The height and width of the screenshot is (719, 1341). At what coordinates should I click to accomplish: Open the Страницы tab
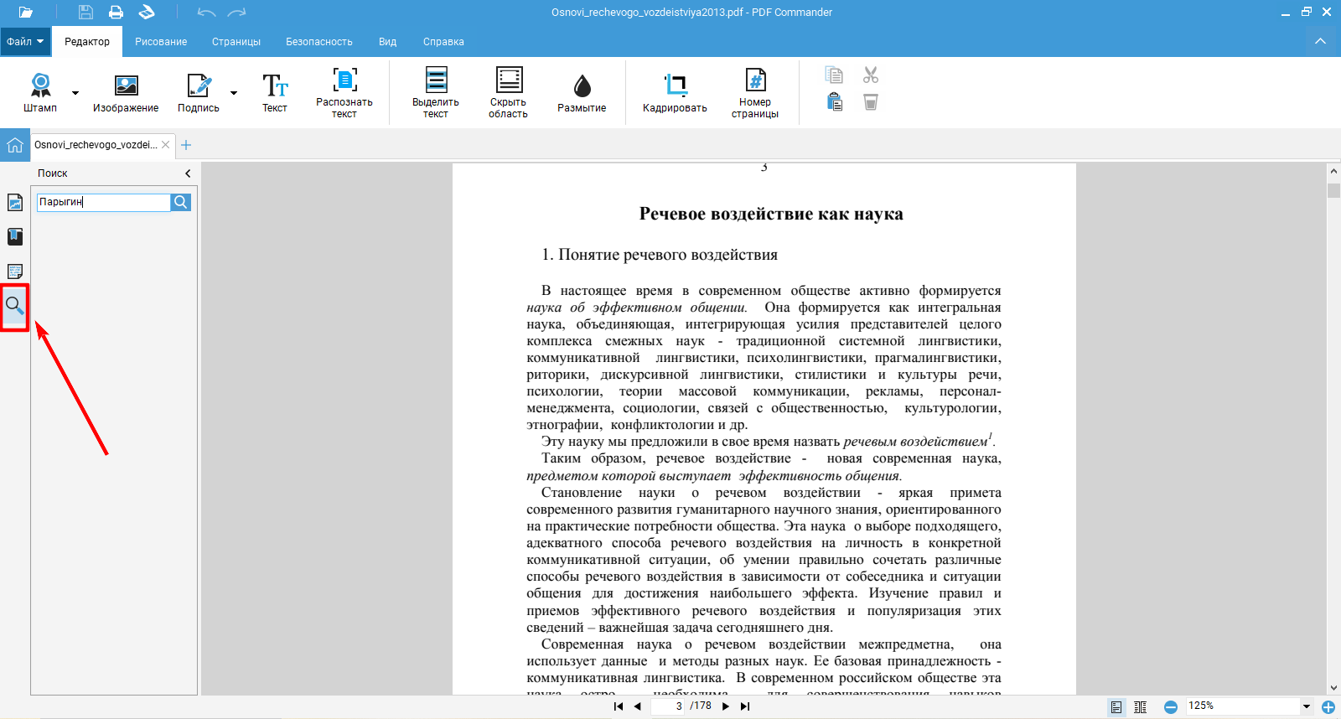pyautogui.click(x=236, y=41)
